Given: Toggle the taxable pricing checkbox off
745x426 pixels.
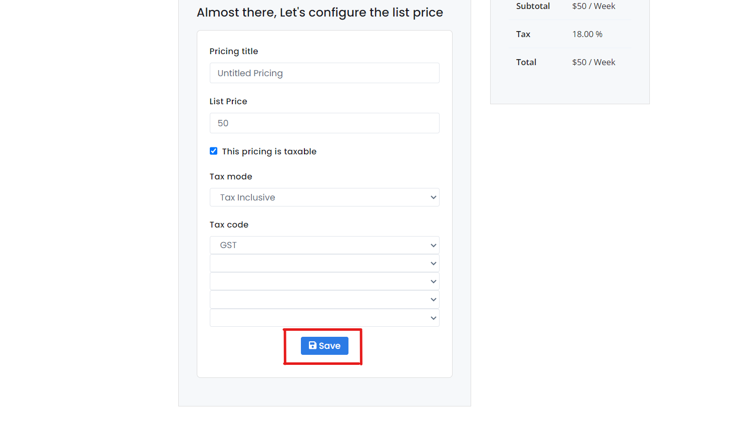Looking at the screenshot, I should pos(213,151).
